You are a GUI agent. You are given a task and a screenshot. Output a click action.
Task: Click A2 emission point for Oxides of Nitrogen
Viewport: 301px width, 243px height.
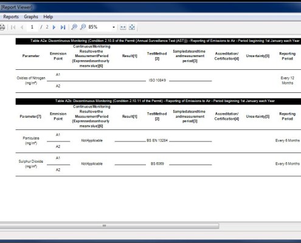[x=58, y=86]
